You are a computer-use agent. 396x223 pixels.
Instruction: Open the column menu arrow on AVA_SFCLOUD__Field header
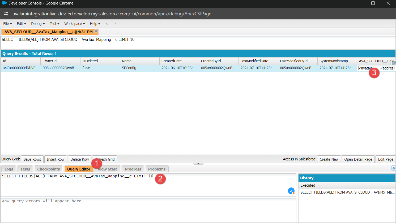click(x=394, y=63)
